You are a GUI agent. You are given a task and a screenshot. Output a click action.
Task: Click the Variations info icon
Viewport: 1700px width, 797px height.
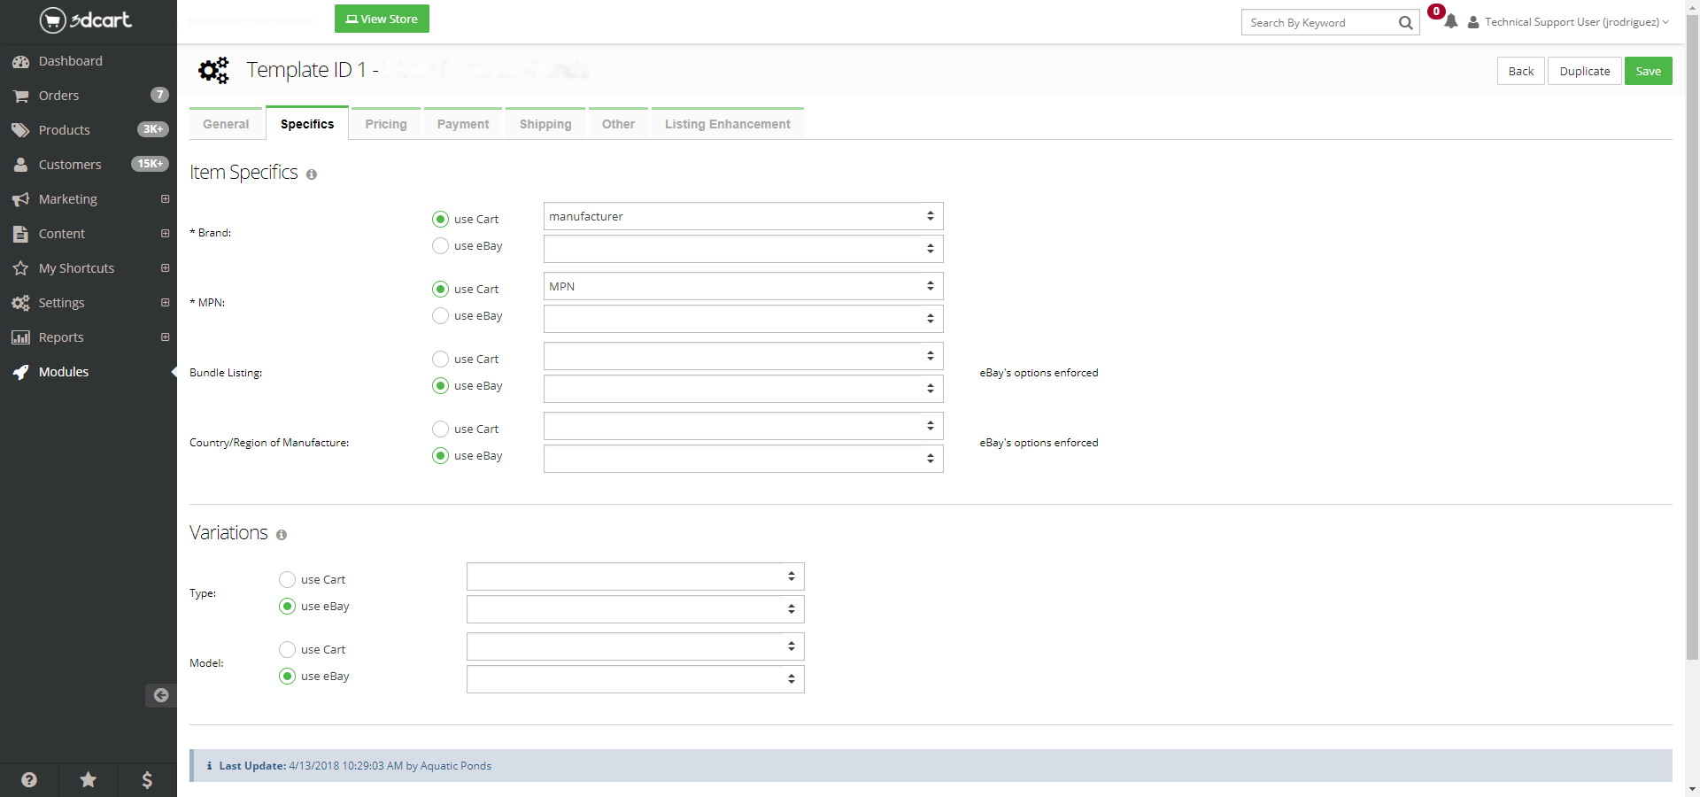tap(282, 535)
